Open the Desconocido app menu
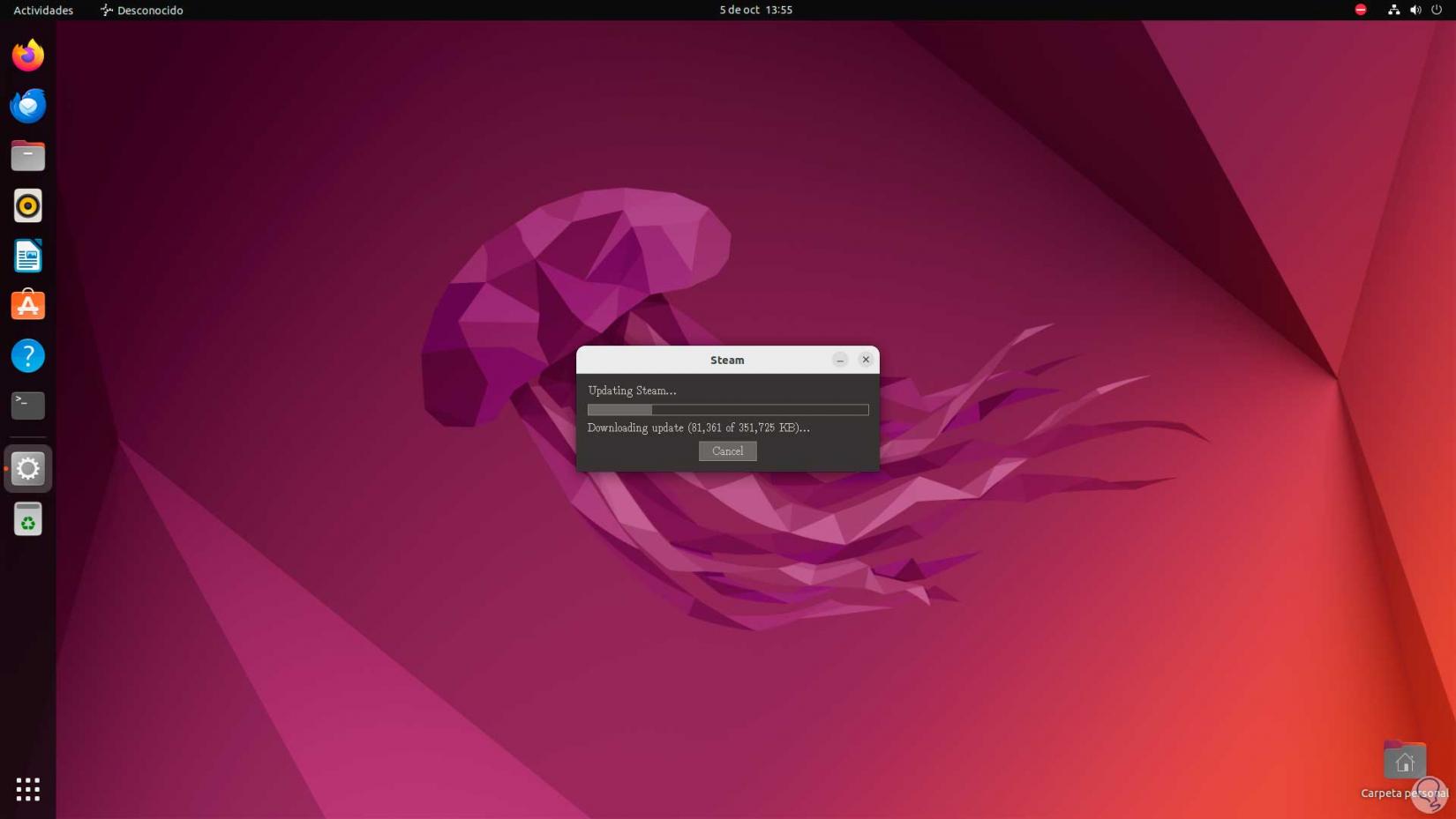The height and width of the screenshot is (819, 1456). pyautogui.click(x=142, y=10)
